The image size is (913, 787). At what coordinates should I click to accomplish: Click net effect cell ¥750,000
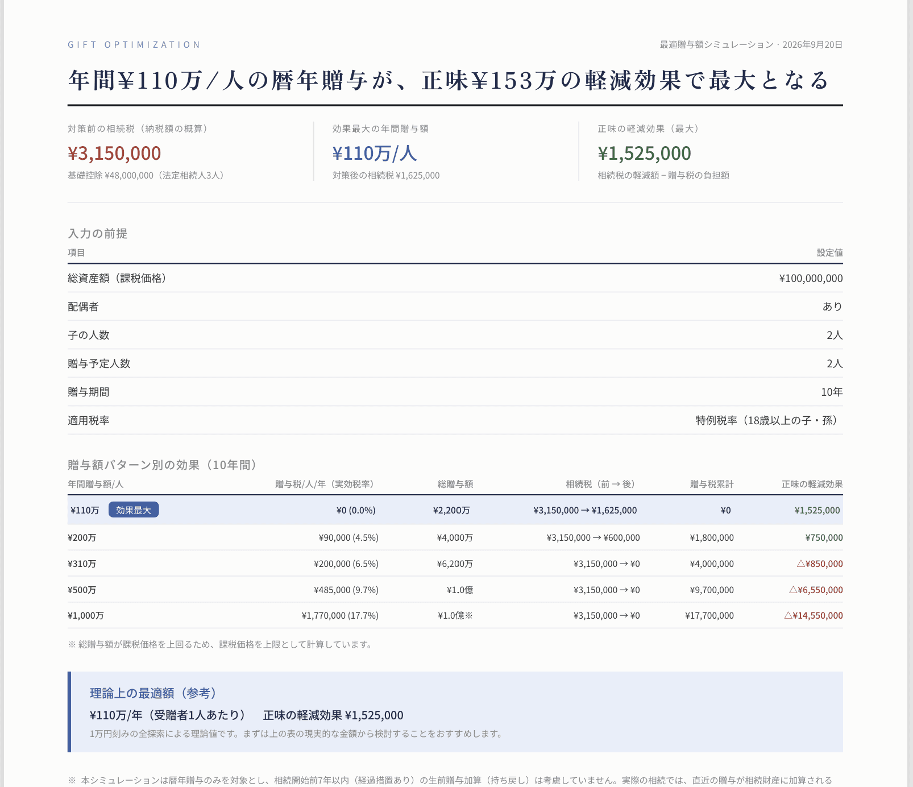824,537
